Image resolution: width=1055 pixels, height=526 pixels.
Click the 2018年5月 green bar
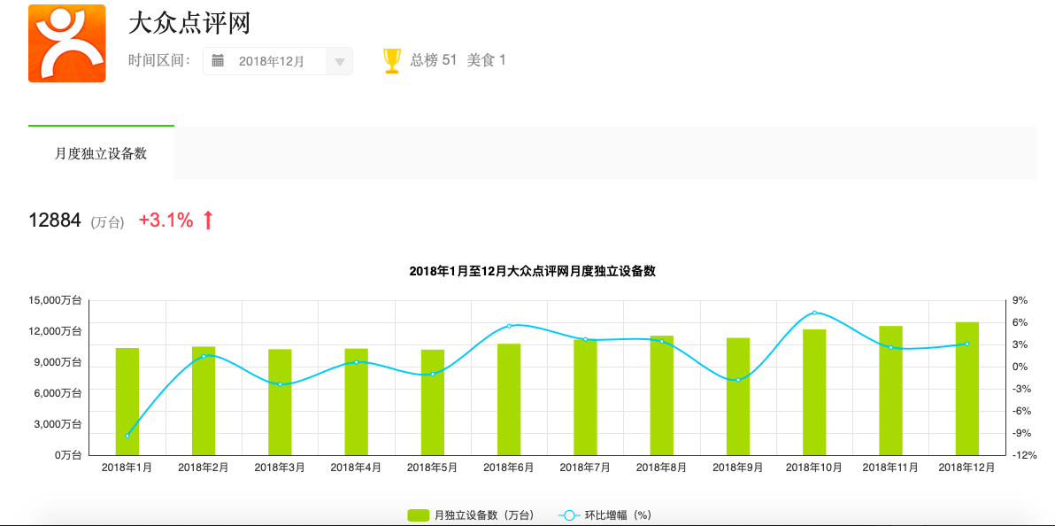[x=433, y=402]
